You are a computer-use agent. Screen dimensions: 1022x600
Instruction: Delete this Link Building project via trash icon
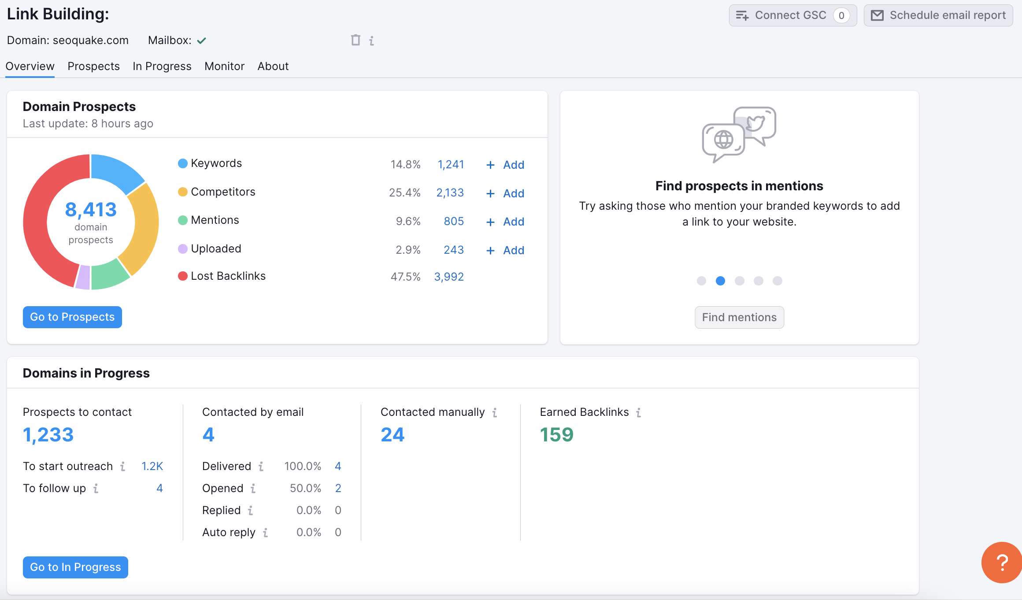[355, 40]
